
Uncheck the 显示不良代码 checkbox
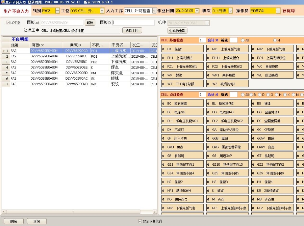(x=140, y=221)
